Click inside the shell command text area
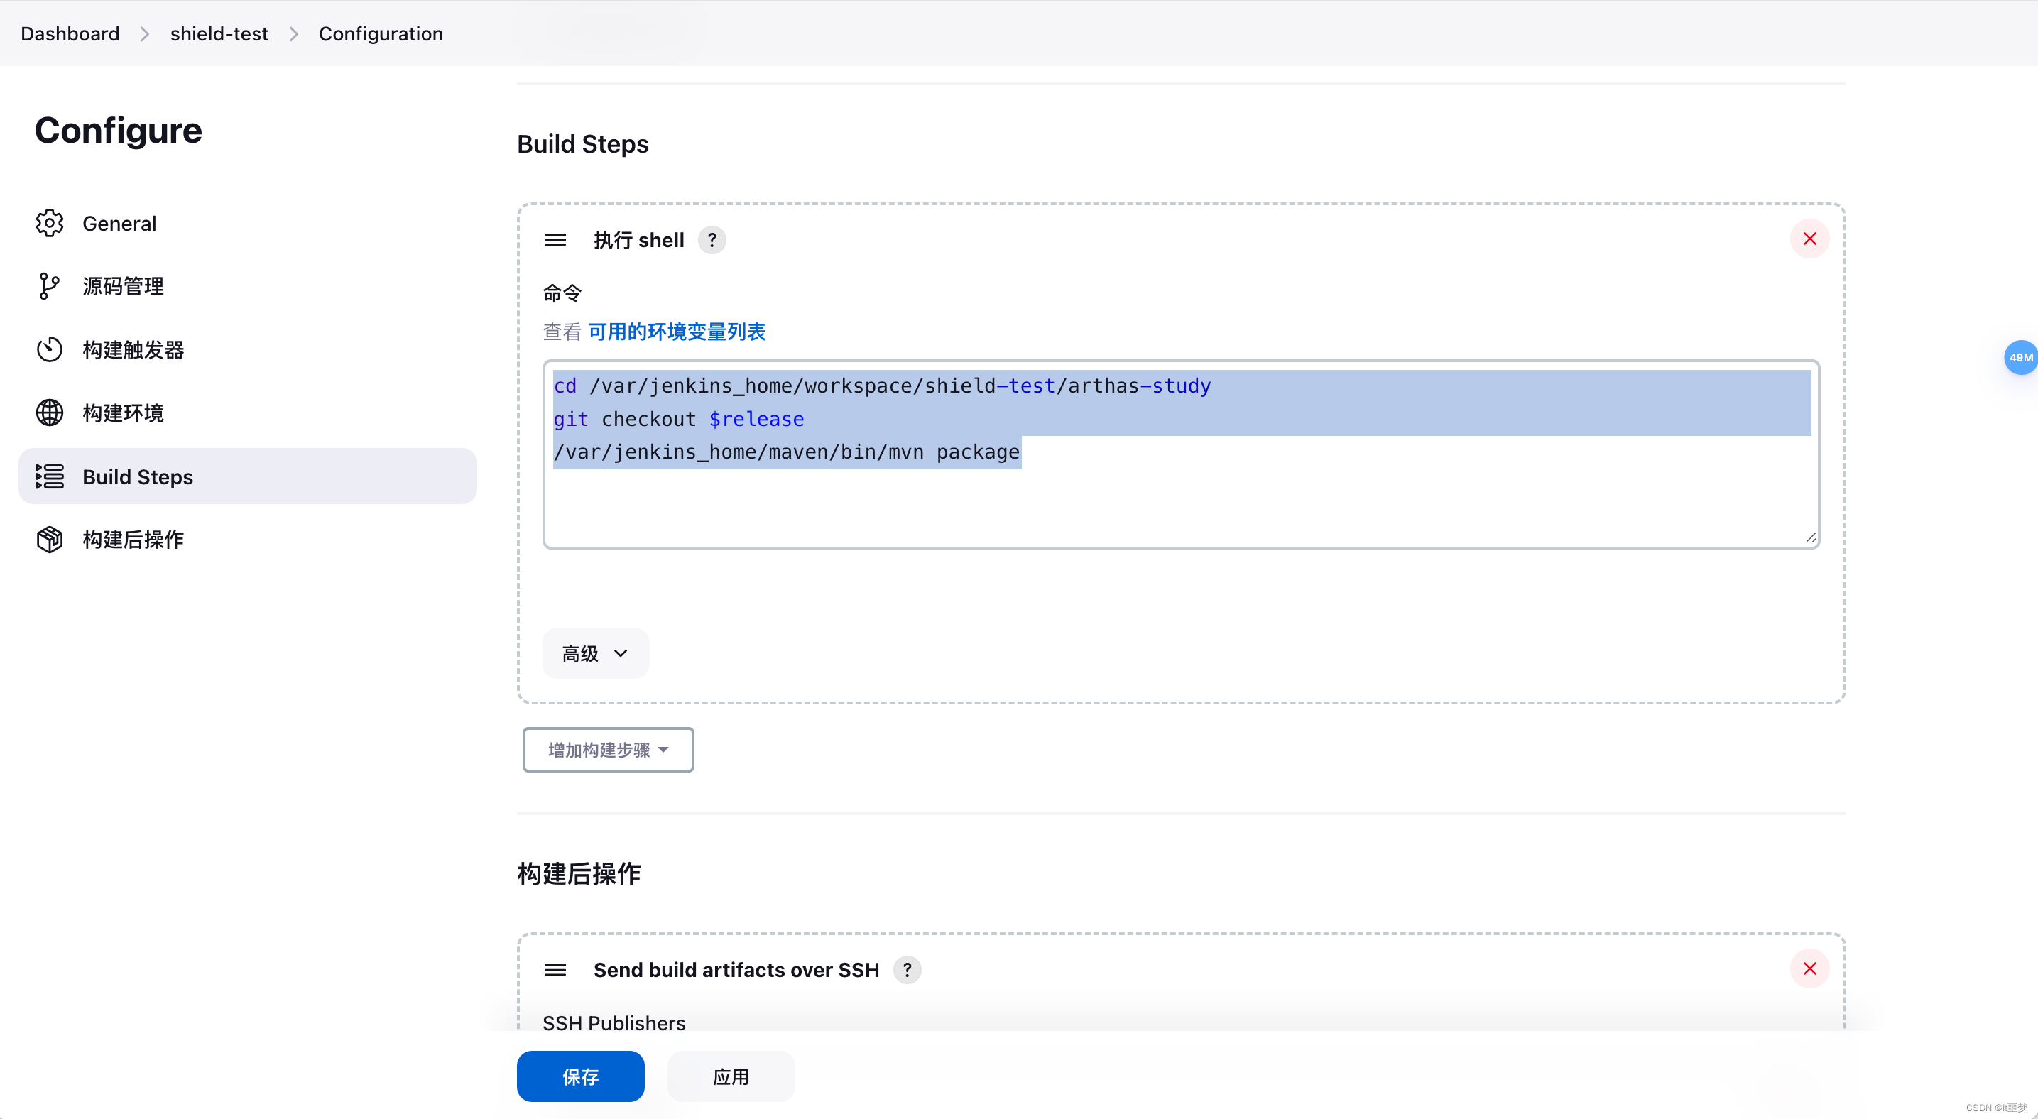2038x1119 pixels. [x=1179, y=506]
